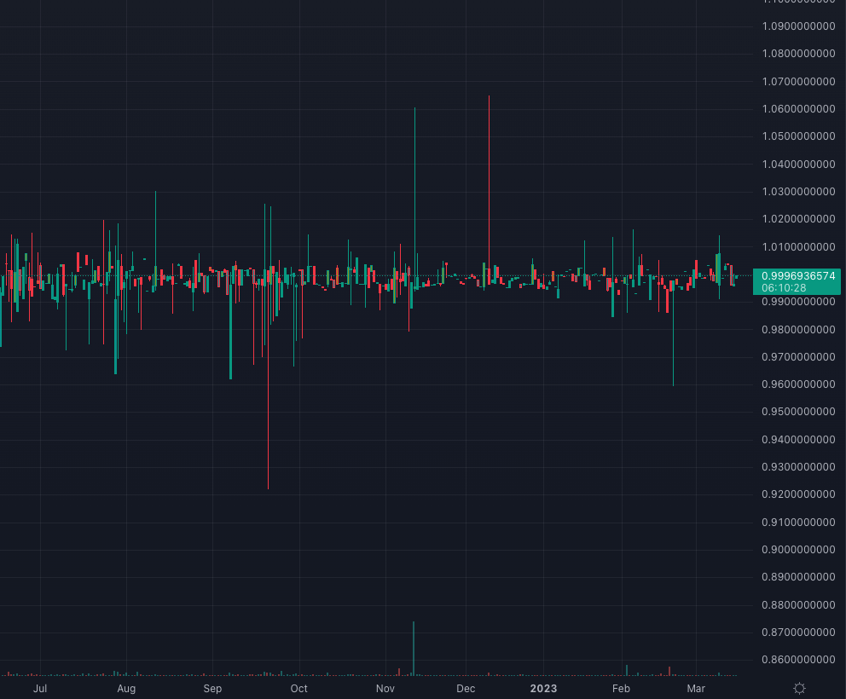Click the 1.0900000000 price scale label

(x=798, y=26)
